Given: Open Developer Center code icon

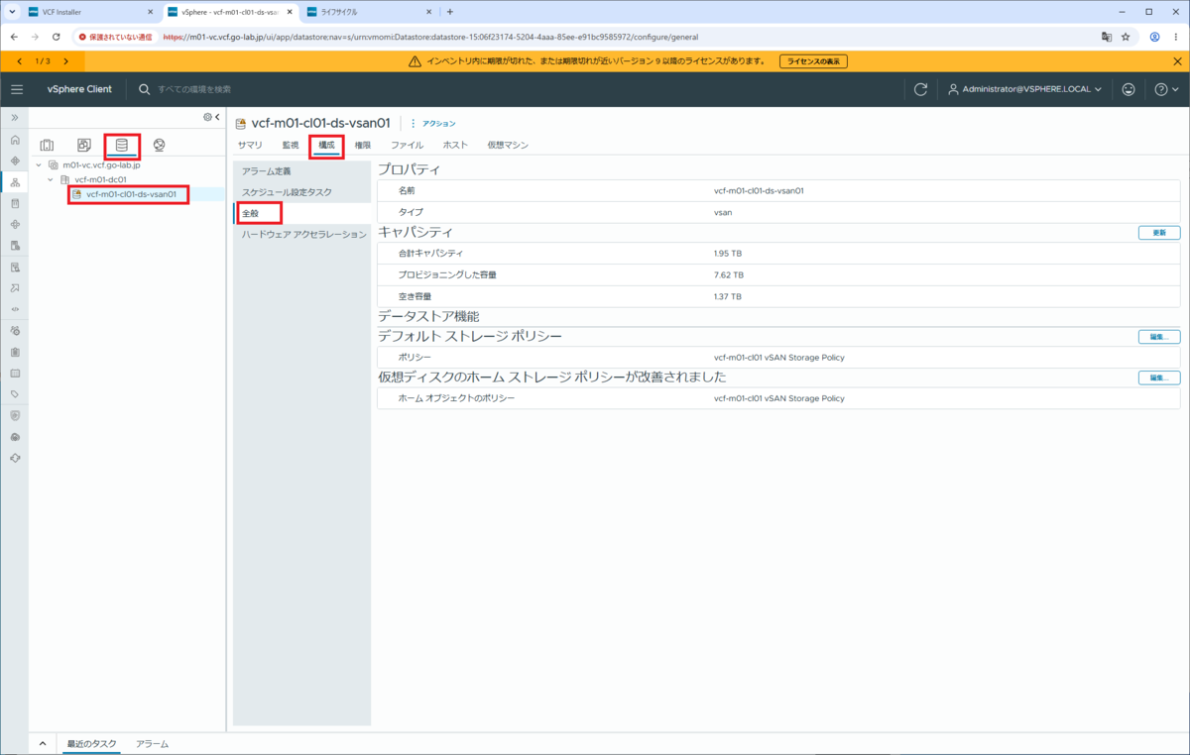Looking at the screenshot, I should pyautogui.click(x=15, y=309).
